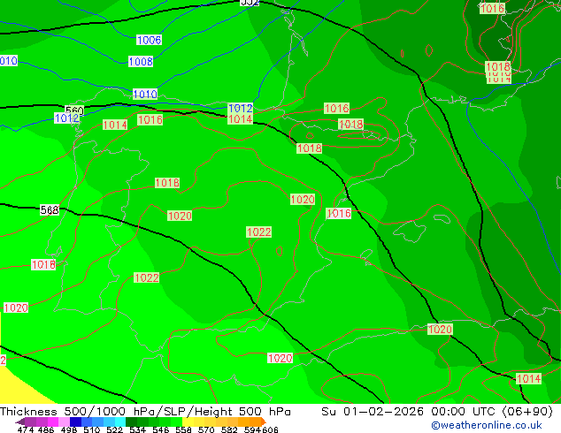Pick the light pink swatch in the legend
The width and height of the screenshot is (561, 433).
64,422
